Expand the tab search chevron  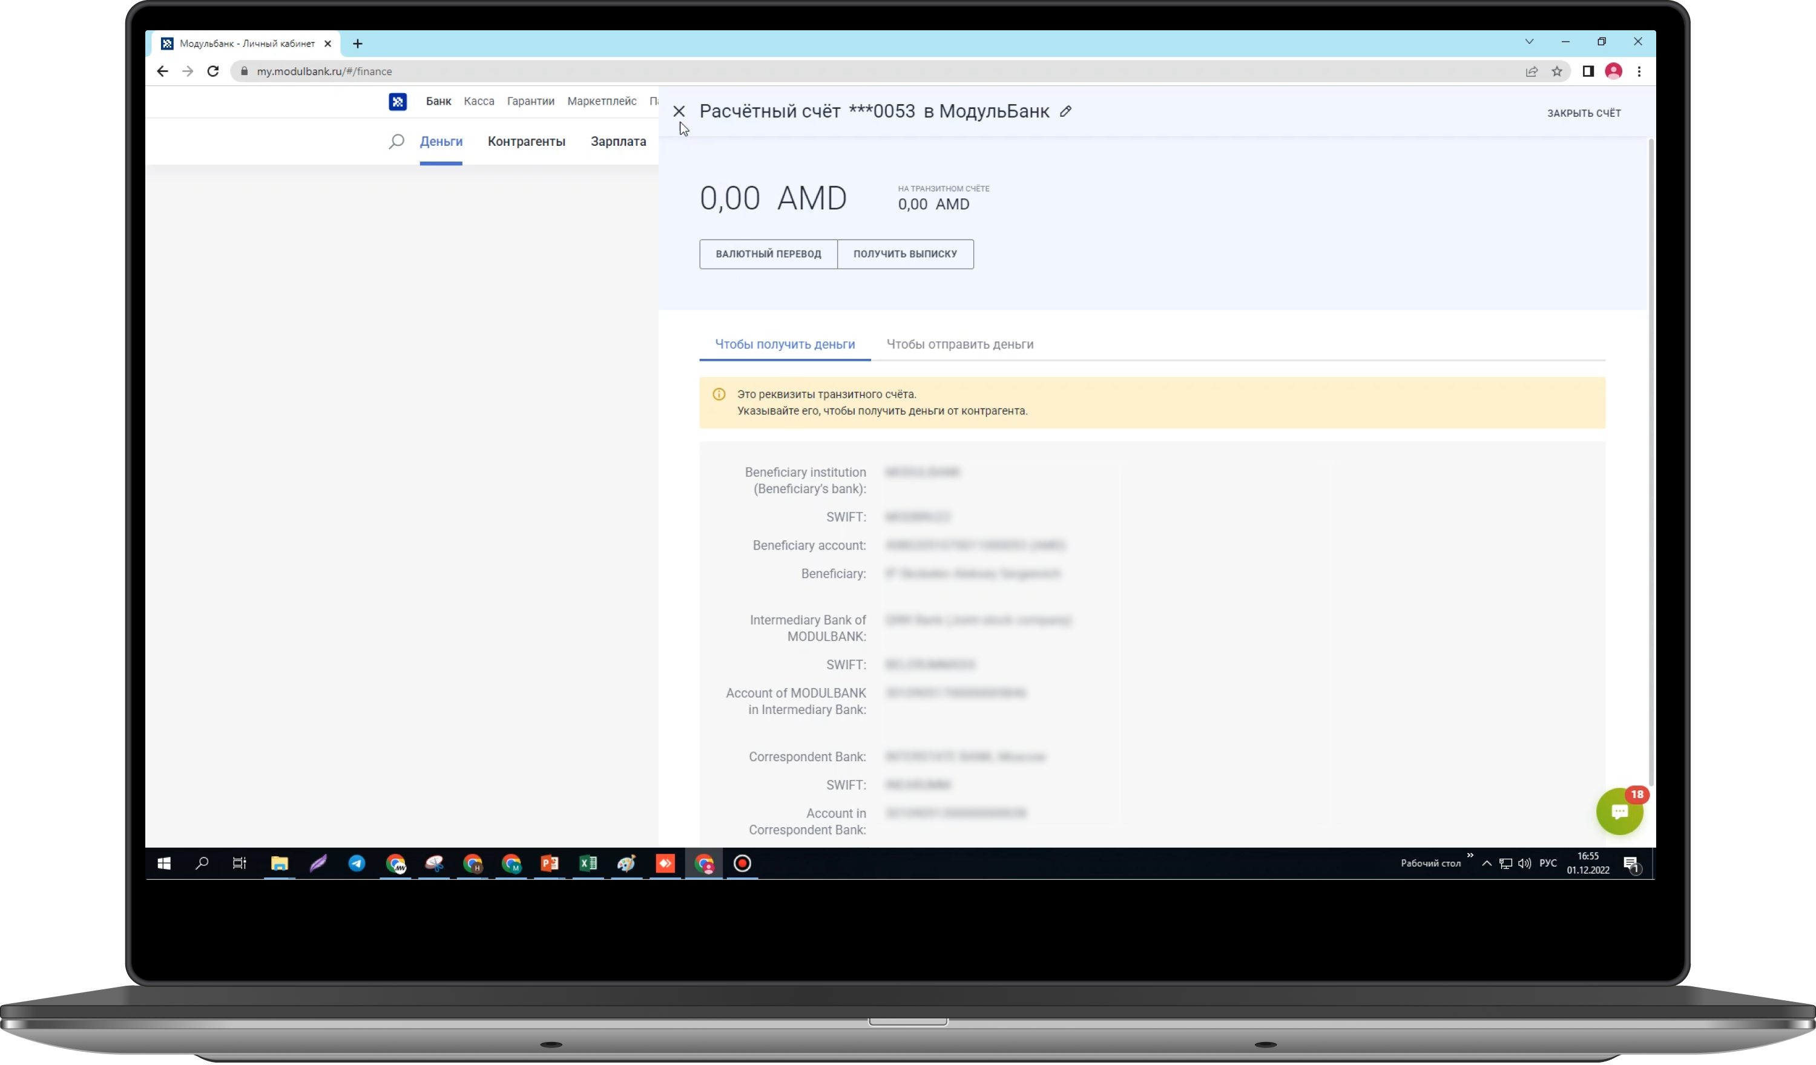click(x=1529, y=42)
